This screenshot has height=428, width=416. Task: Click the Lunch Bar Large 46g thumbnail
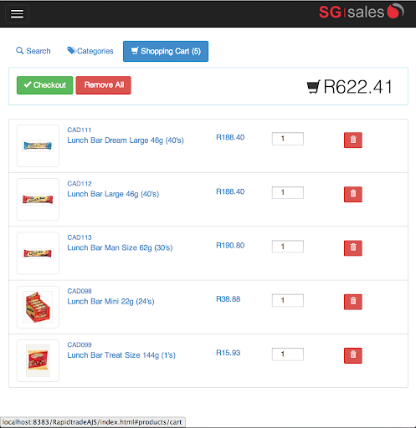click(x=38, y=199)
